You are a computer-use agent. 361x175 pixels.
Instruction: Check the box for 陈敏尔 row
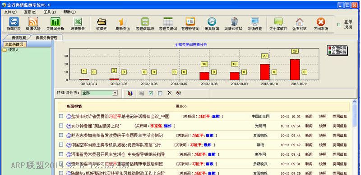pyautogui.click(x=61, y=173)
